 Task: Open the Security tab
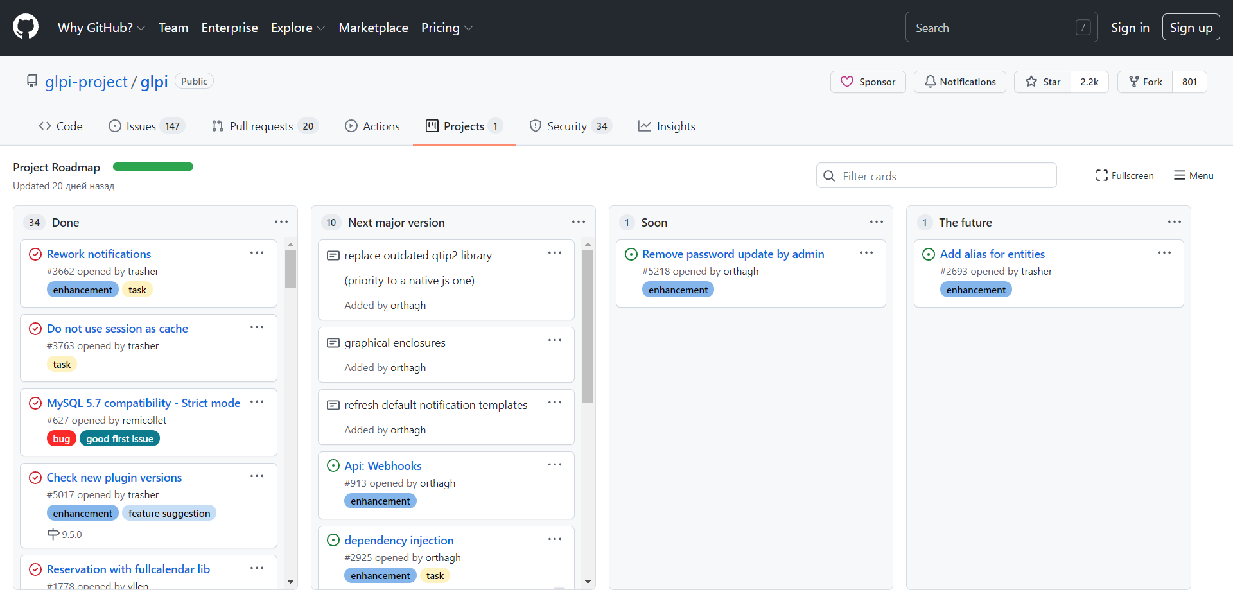570,126
